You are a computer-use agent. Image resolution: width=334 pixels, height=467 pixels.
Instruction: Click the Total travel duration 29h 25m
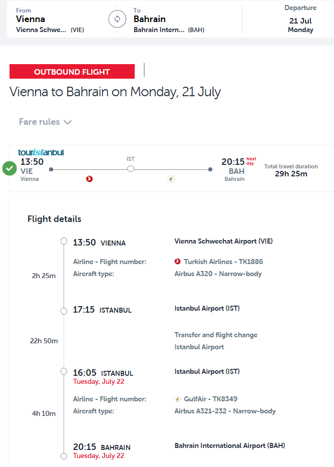click(x=291, y=170)
